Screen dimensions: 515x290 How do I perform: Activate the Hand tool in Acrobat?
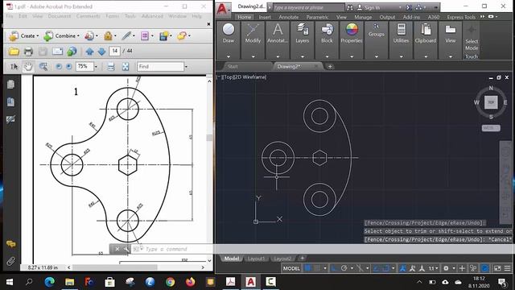coord(28,66)
